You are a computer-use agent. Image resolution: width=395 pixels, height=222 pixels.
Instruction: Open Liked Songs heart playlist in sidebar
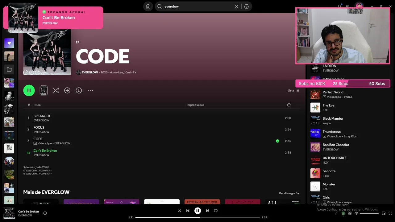9,43
